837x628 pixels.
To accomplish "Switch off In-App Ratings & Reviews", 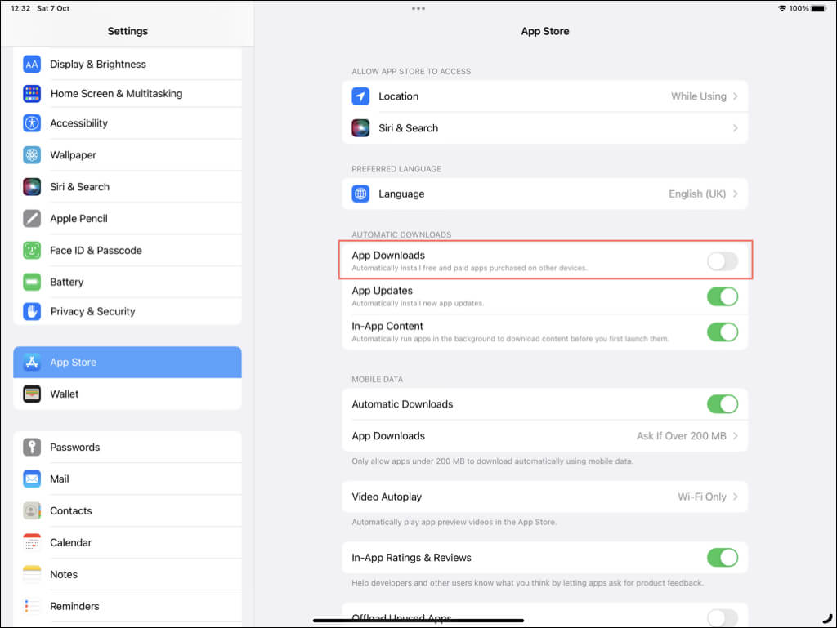I will [723, 558].
